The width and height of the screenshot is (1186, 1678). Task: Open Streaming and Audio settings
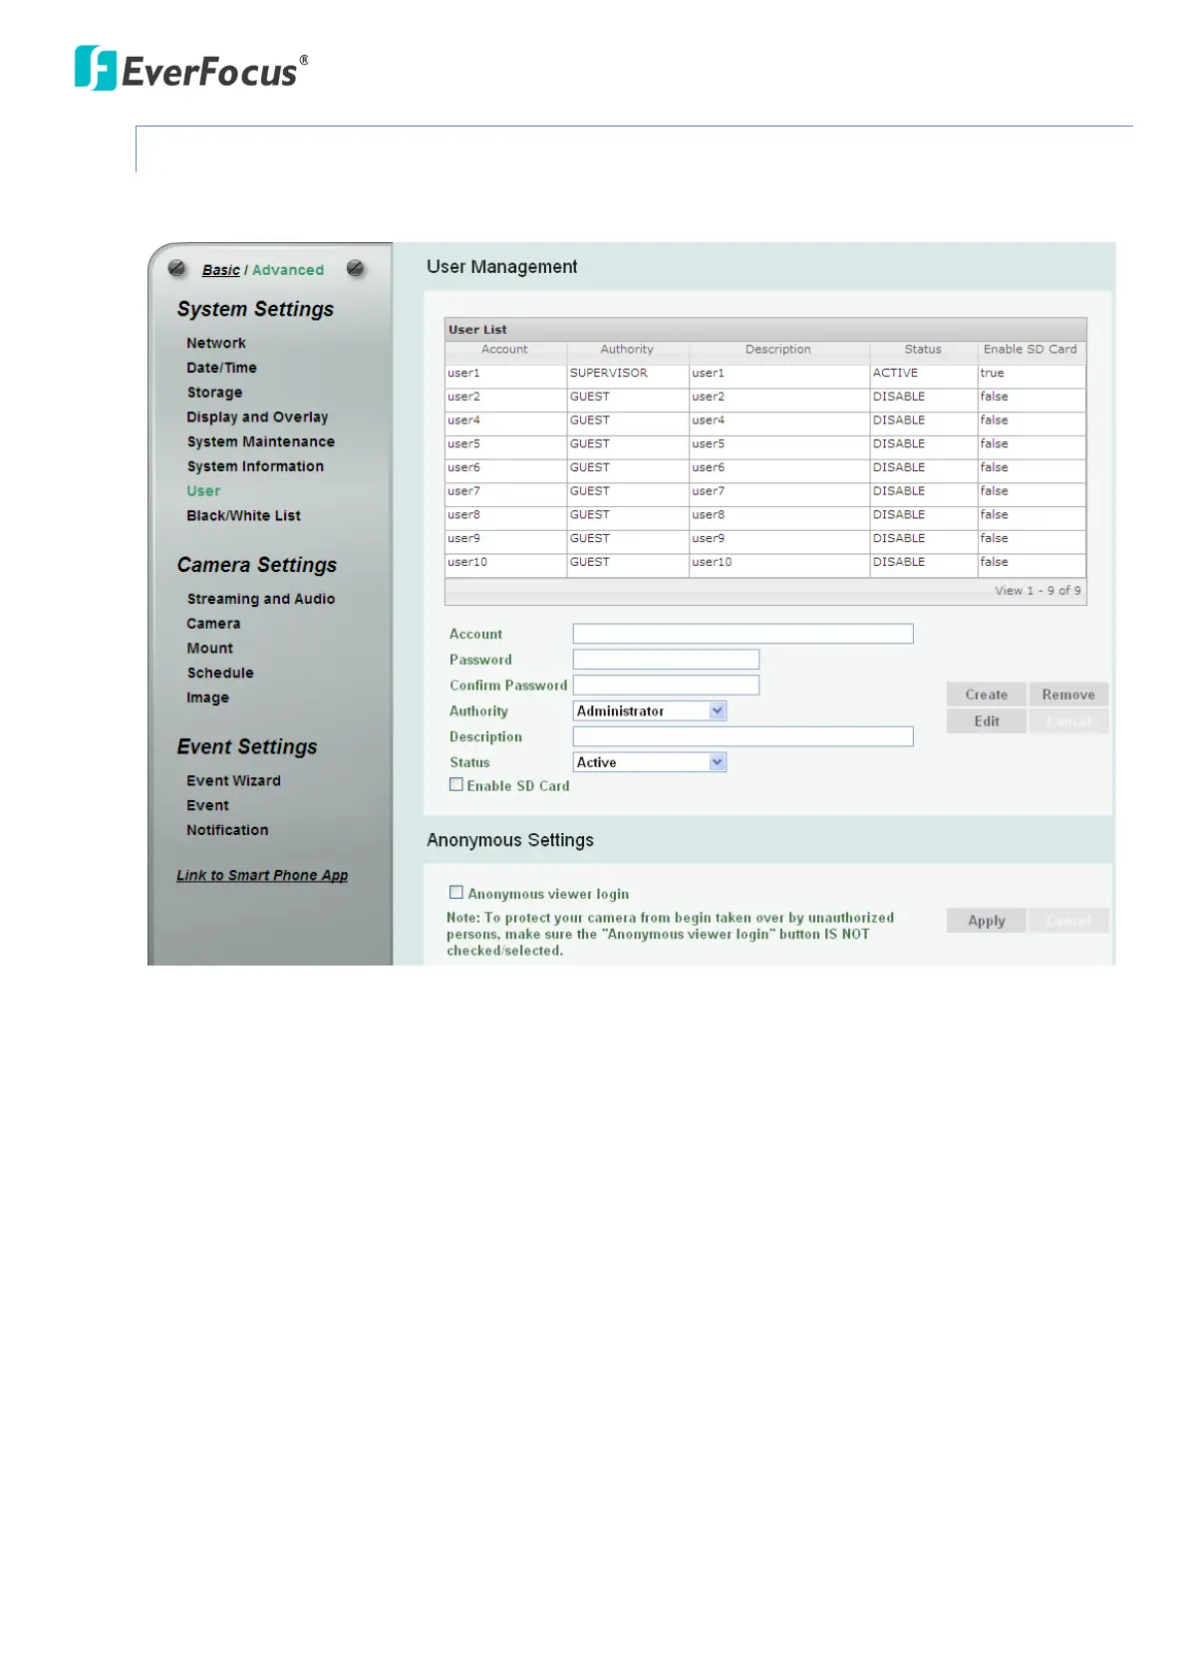tap(260, 599)
